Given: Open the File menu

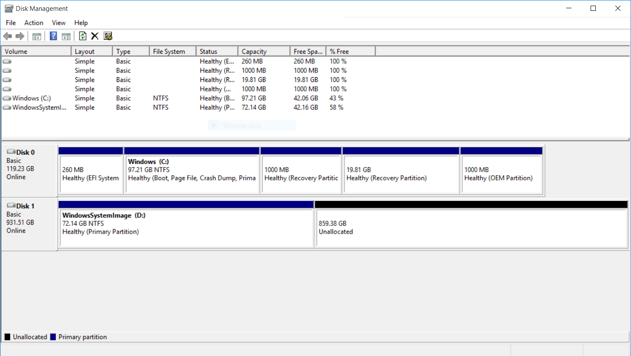Looking at the screenshot, I should click(11, 23).
